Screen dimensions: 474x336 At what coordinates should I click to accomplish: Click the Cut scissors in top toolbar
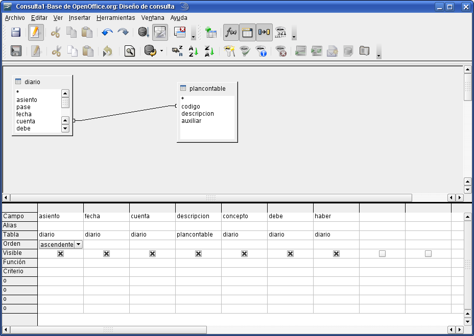(56, 32)
